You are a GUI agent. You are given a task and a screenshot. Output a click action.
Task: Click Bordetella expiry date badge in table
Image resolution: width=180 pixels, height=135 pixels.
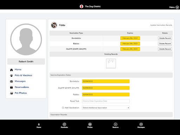(x=130, y=38)
